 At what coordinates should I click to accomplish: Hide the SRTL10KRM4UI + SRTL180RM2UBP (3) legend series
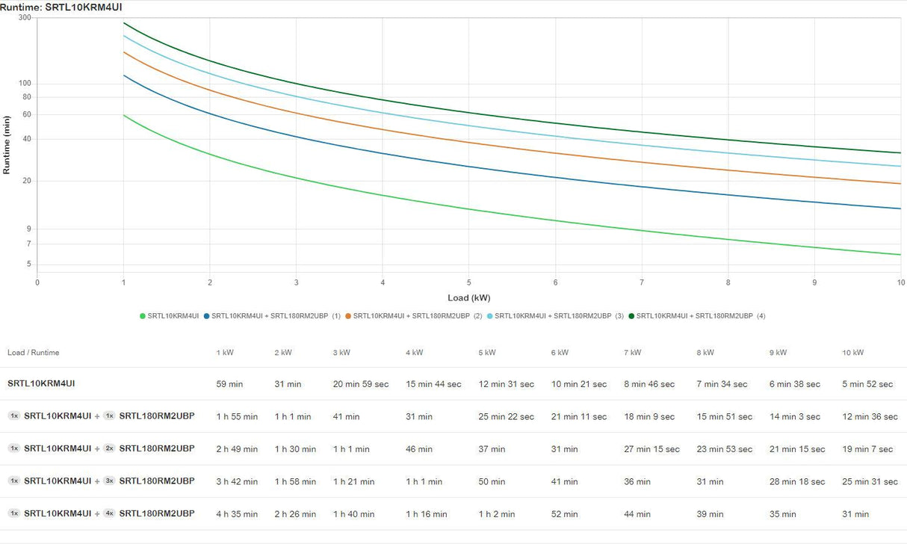coord(559,316)
